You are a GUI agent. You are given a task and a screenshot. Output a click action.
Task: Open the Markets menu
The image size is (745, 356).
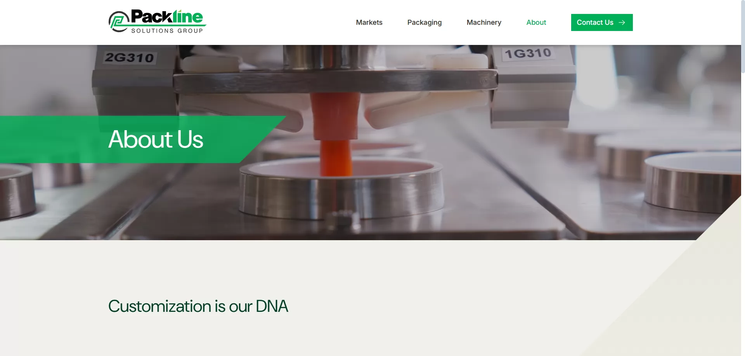pyautogui.click(x=369, y=22)
